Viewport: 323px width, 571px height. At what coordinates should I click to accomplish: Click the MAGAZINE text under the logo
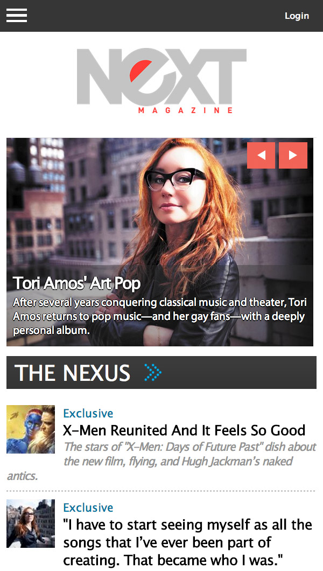(x=185, y=110)
